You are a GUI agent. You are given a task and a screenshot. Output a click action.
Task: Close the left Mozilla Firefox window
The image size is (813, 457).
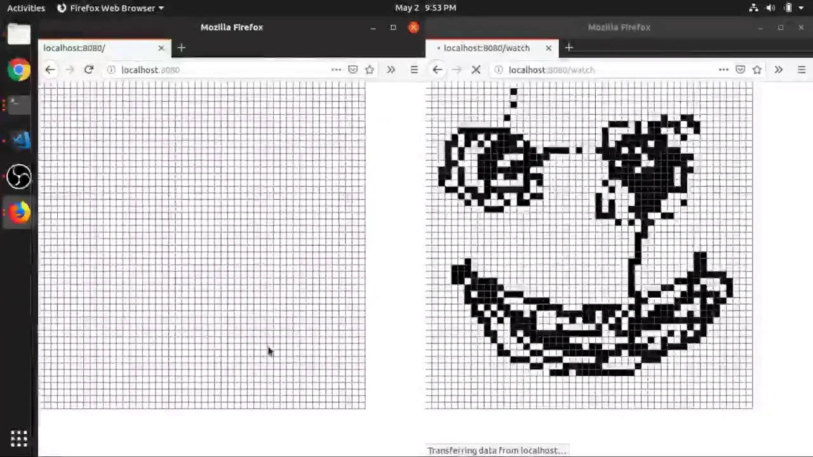tap(413, 27)
